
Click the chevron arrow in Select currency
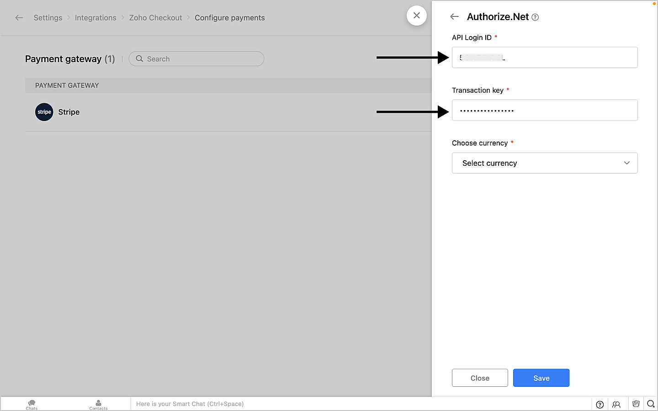627,163
